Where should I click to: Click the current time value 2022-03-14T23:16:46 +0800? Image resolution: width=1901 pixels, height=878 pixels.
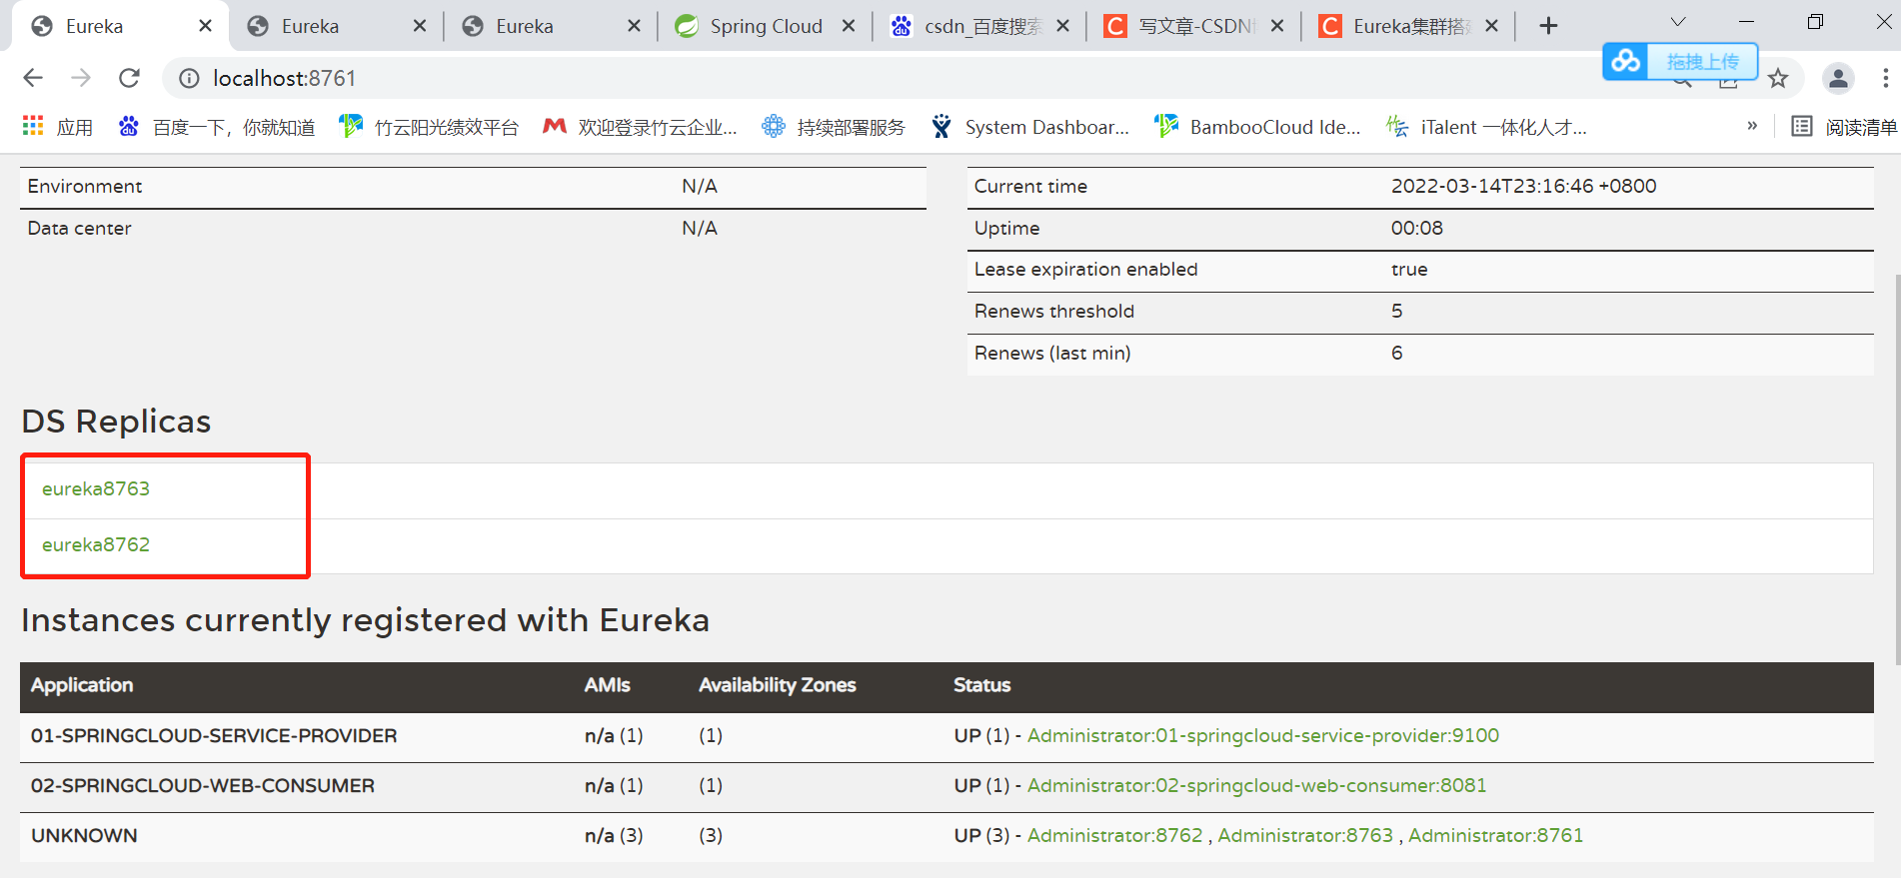(x=1524, y=187)
